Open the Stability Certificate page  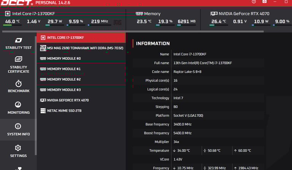pos(18,64)
